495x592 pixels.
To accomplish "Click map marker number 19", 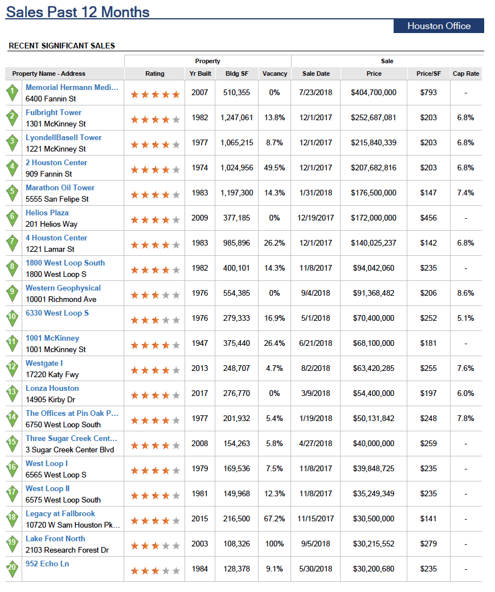I will 13,544.
